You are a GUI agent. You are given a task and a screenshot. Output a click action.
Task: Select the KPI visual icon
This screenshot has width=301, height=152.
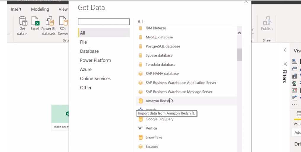[x=294, y=90]
